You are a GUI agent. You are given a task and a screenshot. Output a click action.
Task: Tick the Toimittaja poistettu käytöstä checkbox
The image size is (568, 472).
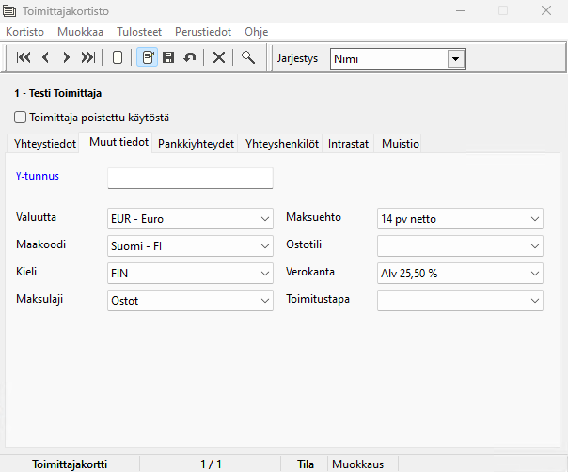point(21,118)
